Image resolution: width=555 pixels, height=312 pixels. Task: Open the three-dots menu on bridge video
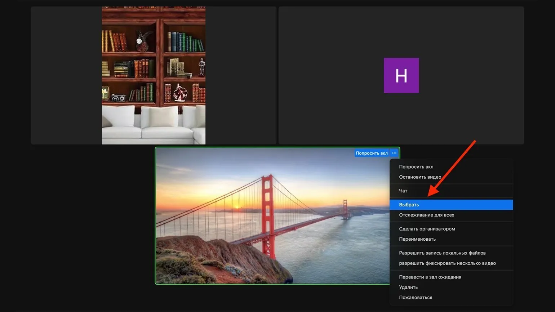click(394, 153)
